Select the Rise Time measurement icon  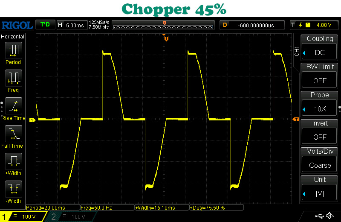click(x=14, y=106)
